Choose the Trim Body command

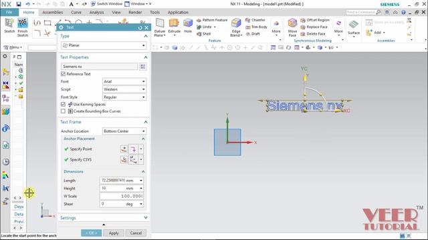tap(256, 27)
